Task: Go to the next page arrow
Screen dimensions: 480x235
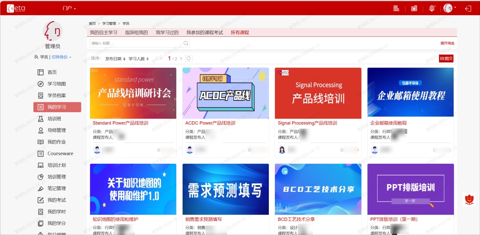Action: tap(181, 58)
